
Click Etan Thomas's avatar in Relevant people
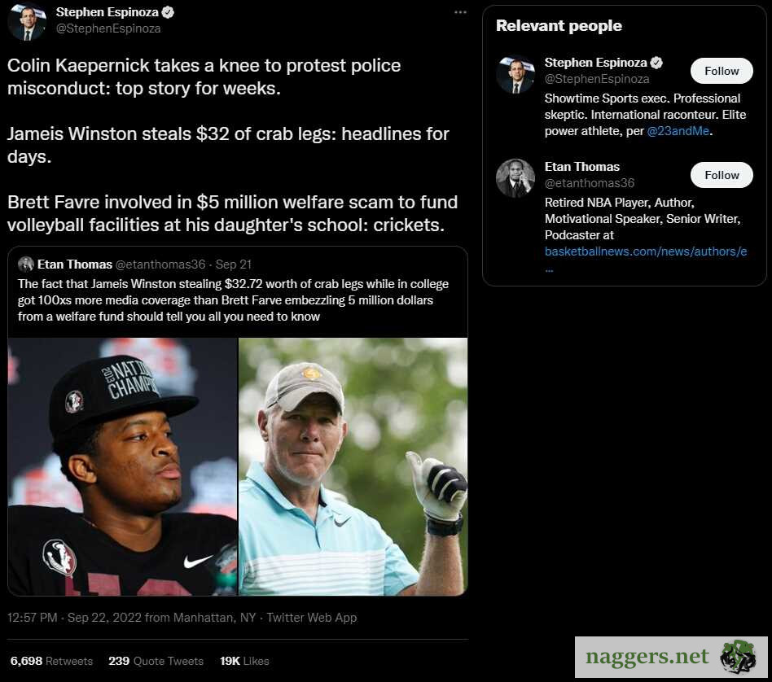click(515, 177)
